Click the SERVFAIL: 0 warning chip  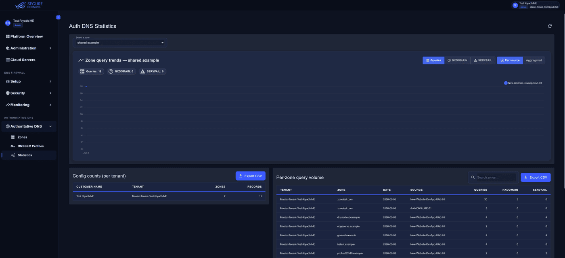pyautogui.click(x=152, y=71)
